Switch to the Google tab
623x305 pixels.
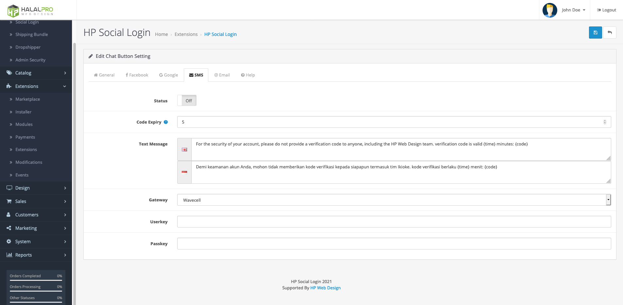[x=168, y=75]
